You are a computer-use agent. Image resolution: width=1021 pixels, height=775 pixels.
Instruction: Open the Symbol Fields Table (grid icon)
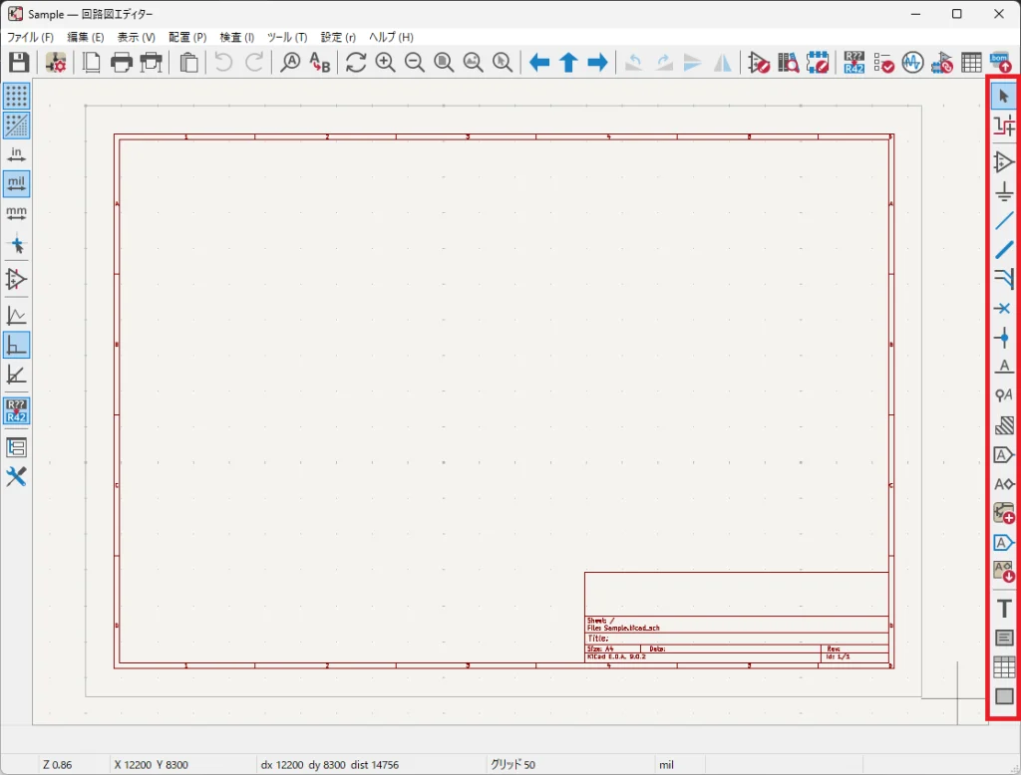click(x=971, y=63)
